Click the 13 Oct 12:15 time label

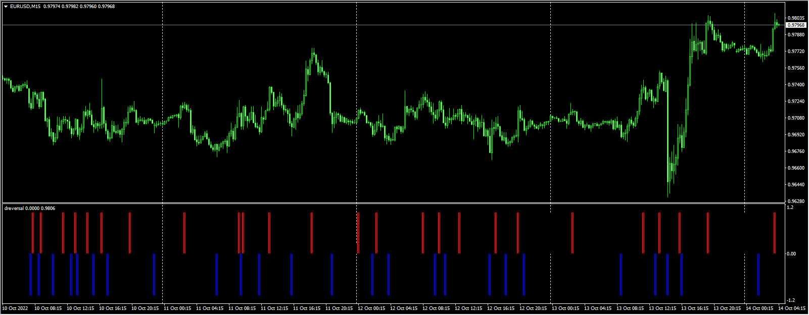(662, 308)
